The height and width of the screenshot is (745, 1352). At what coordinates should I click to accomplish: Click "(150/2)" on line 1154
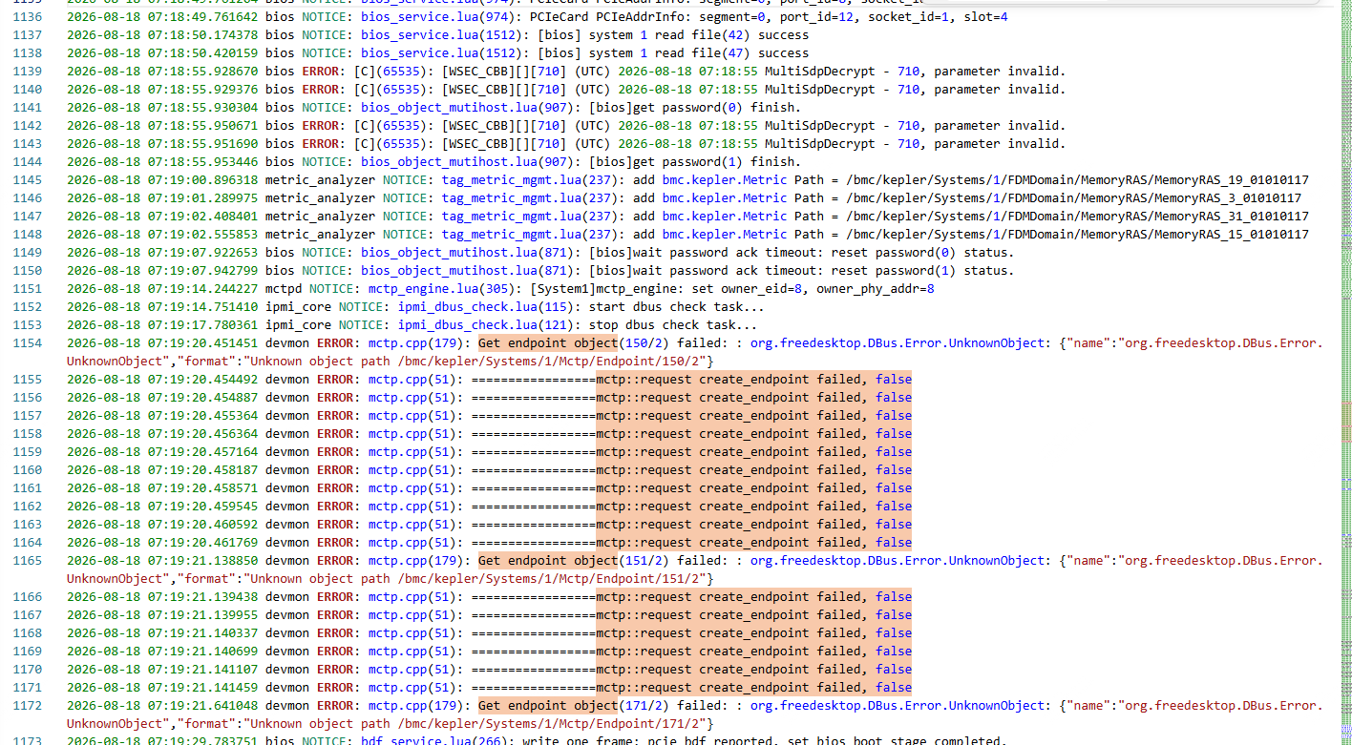coord(644,343)
